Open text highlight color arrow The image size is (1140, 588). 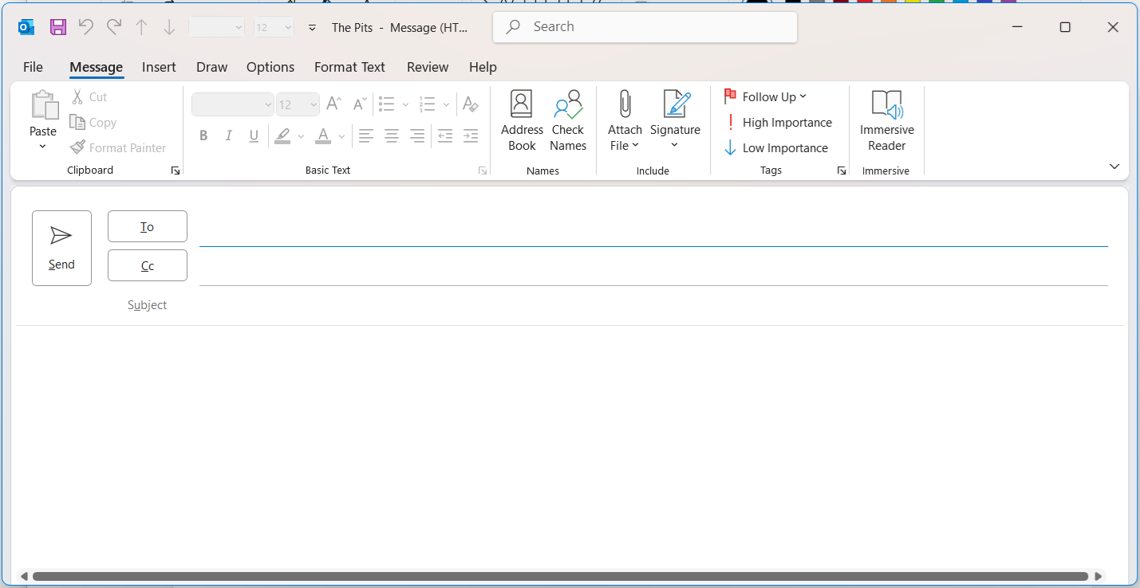click(301, 136)
